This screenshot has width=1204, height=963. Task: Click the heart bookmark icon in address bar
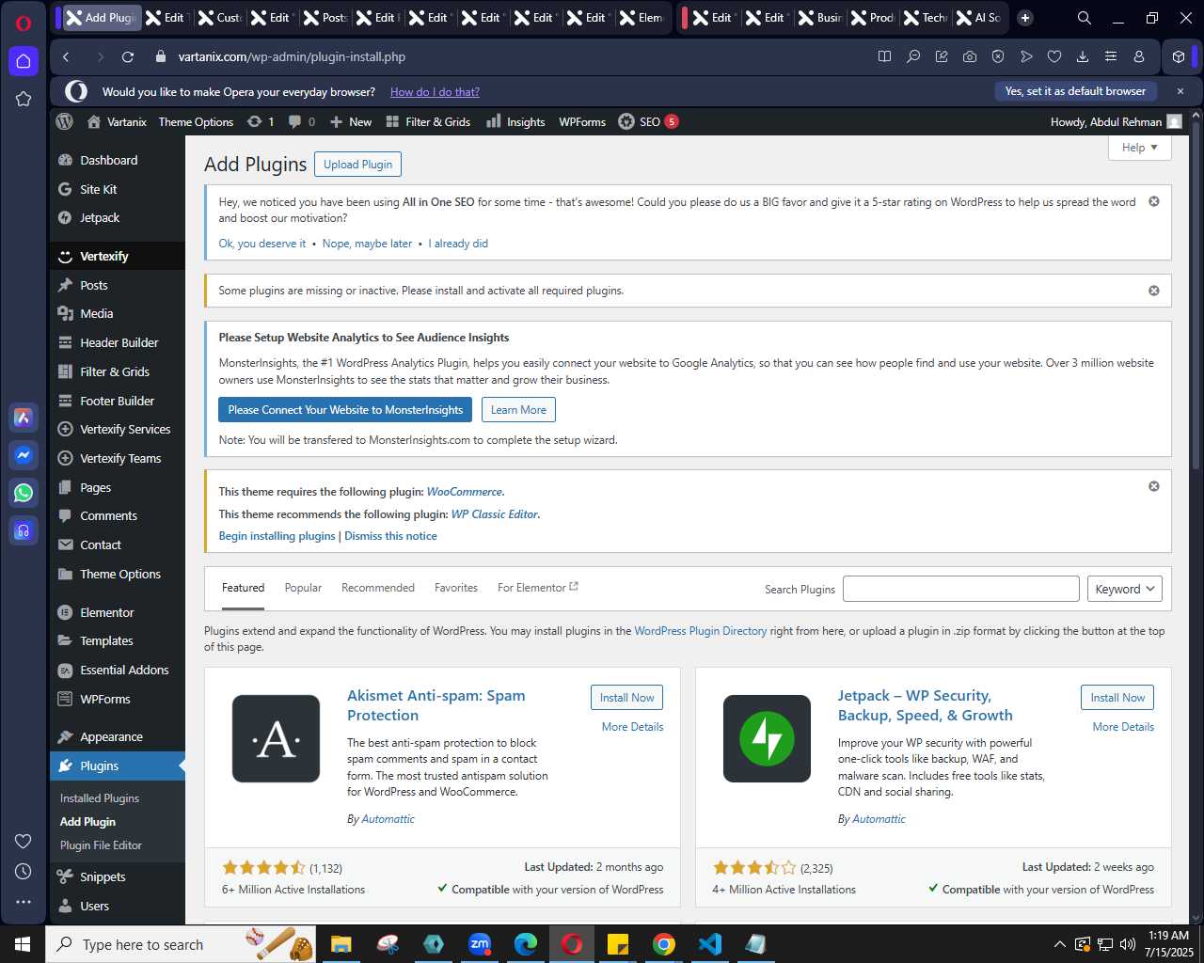point(1054,56)
